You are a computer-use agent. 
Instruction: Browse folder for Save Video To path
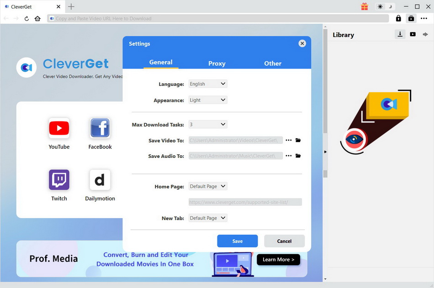click(x=298, y=140)
